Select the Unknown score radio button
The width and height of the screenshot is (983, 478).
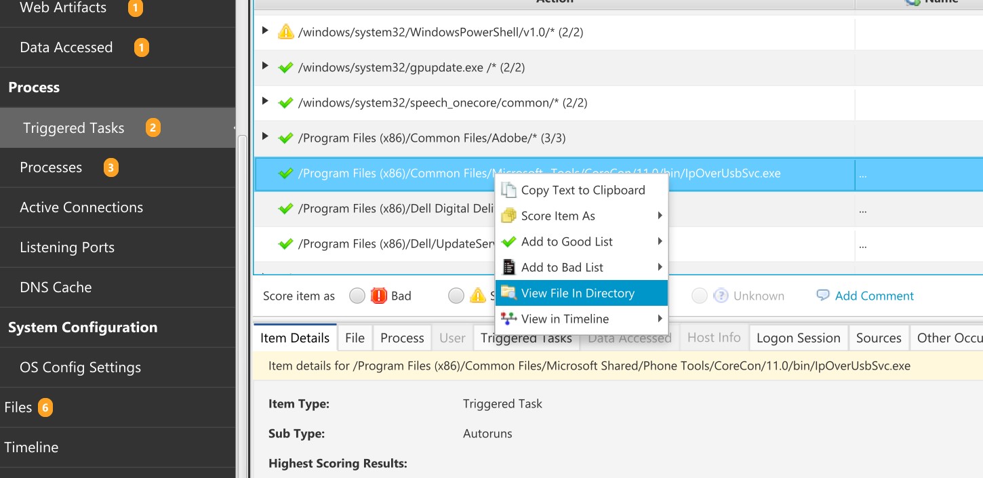pos(699,295)
